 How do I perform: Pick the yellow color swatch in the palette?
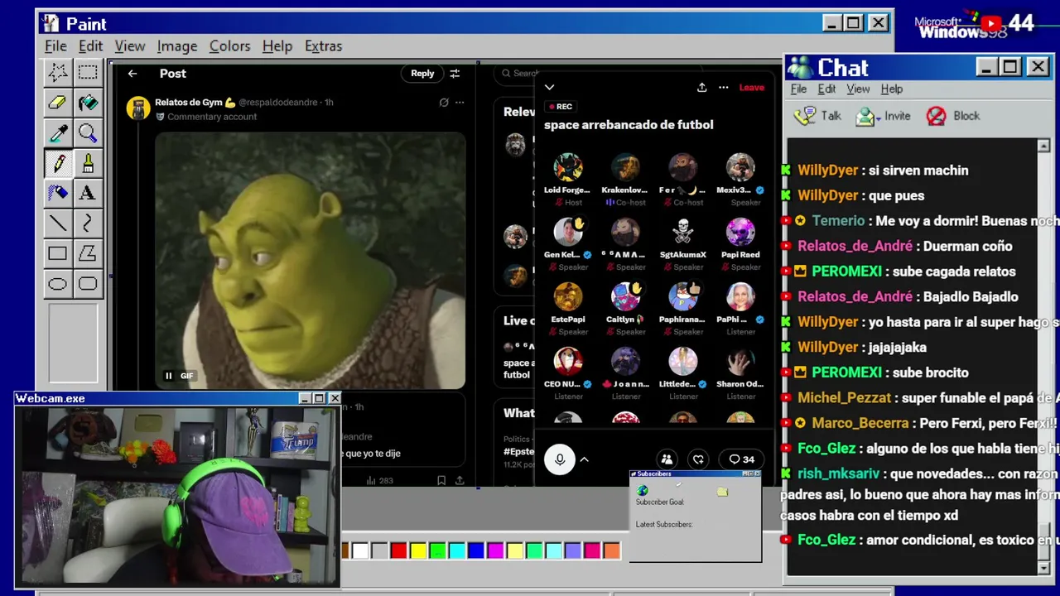[418, 550]
